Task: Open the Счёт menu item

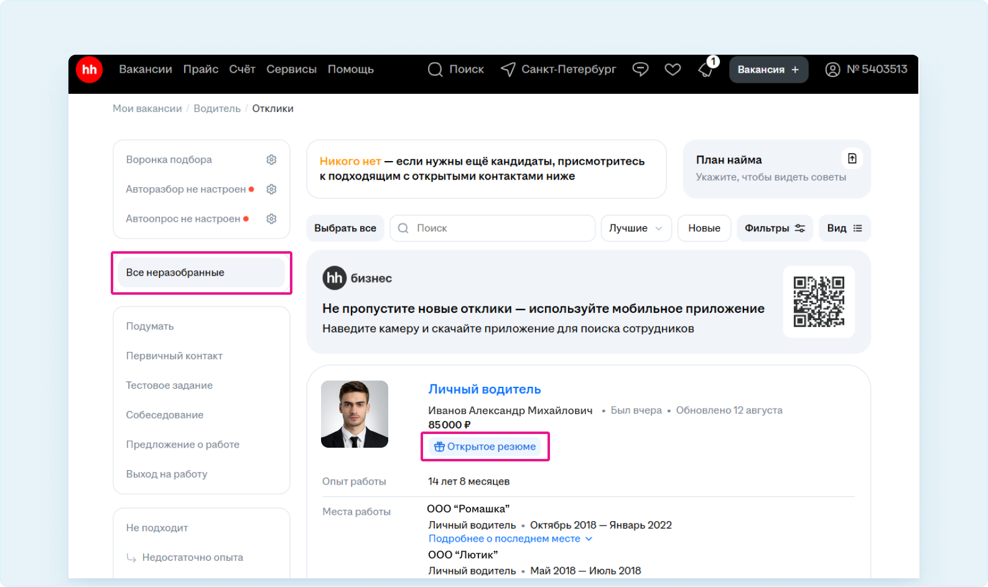Action: pyautogui.click(x=242, y=70)
